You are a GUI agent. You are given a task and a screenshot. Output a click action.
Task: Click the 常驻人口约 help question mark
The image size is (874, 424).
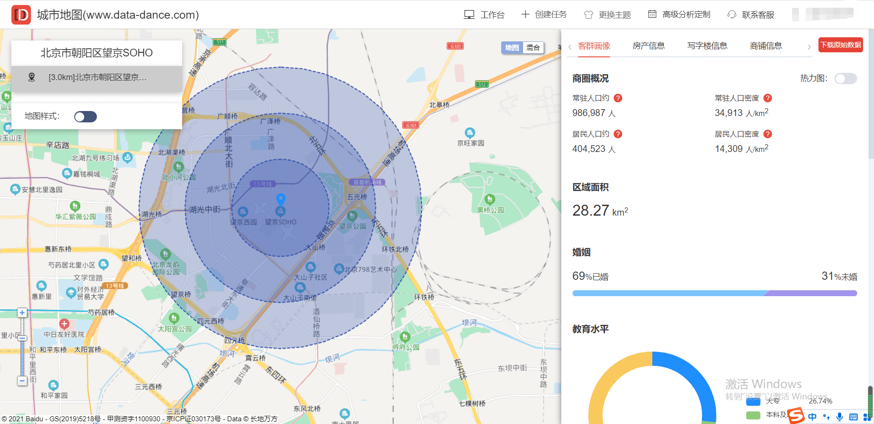[618, 98]
